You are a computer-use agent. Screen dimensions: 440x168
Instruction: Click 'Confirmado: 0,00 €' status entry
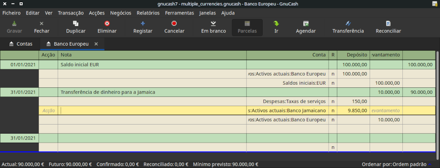click(x=118, y=164)
